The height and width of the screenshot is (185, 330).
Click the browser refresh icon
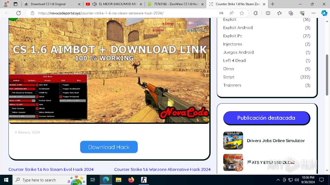pos(19,13)
